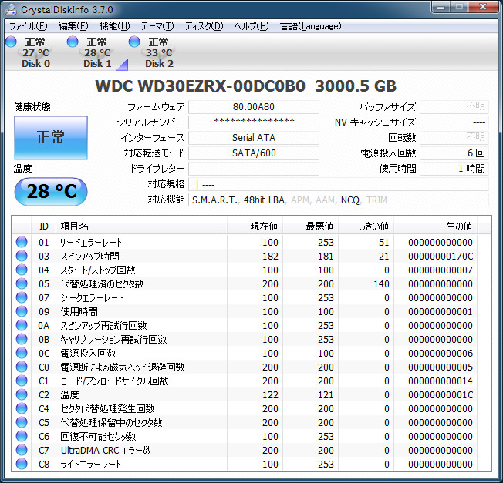Click the serial number field

pos(253,122)
